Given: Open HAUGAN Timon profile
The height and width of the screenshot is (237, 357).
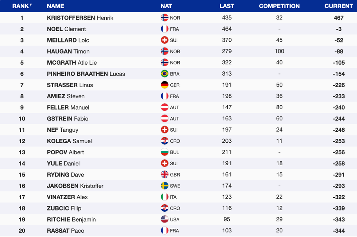Looking at the screenshot, I should click(68, 51).
